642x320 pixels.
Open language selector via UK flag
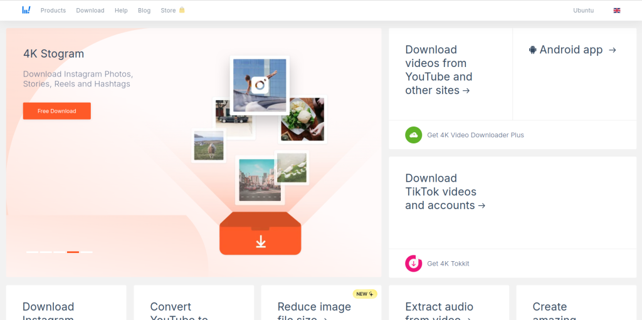[x=617, y=11]
